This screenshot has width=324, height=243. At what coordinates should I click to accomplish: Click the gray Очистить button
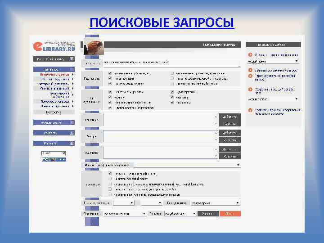click(208, 214)
